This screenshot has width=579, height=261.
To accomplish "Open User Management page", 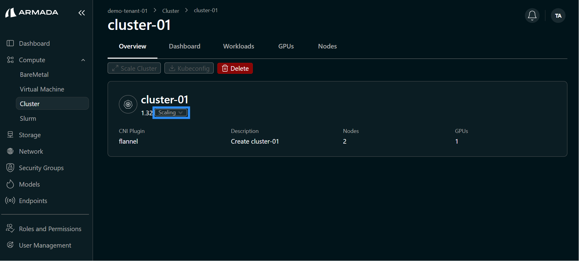I will [x=45, y=245].
